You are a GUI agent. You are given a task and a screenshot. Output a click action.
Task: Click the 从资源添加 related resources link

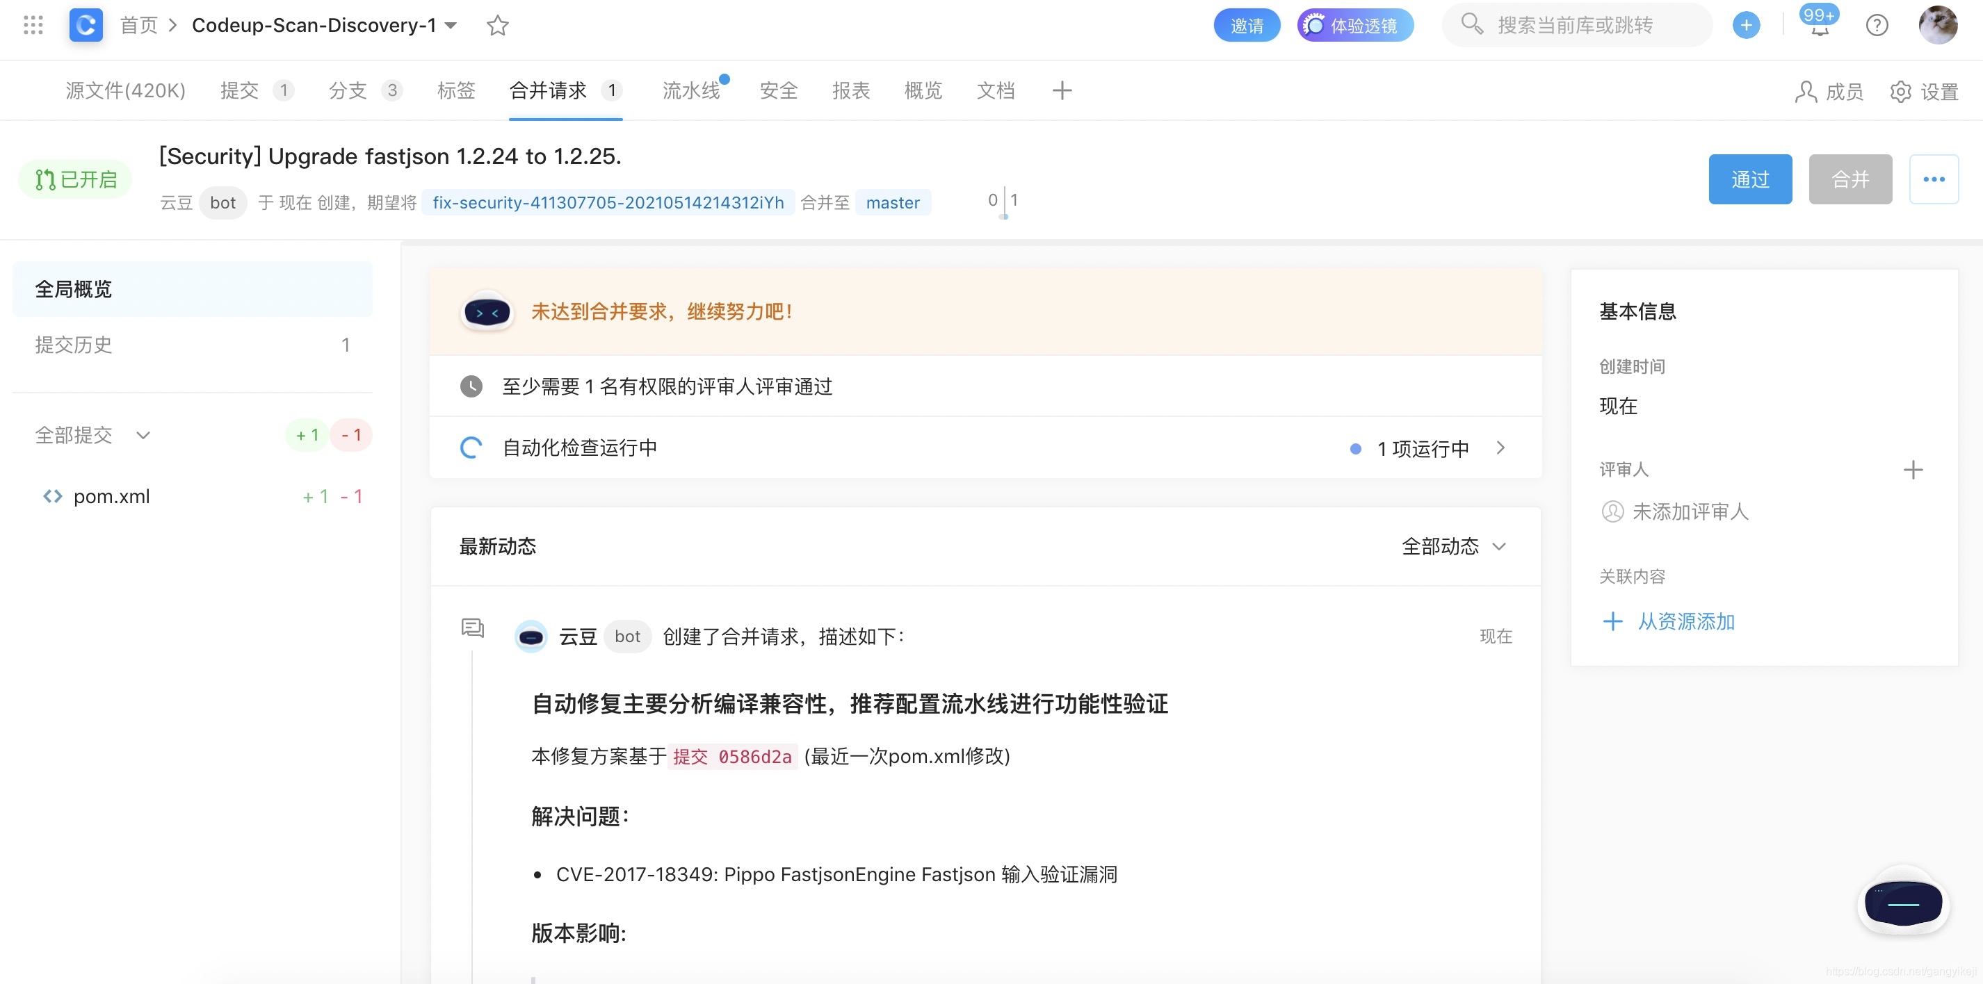click(1687, 621)
